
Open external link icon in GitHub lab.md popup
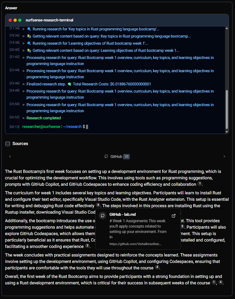(x=174, y=216)
